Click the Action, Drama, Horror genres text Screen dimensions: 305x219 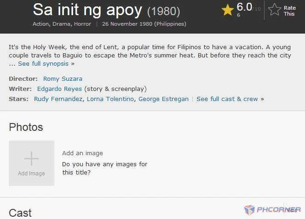click(x=62, y=24)
